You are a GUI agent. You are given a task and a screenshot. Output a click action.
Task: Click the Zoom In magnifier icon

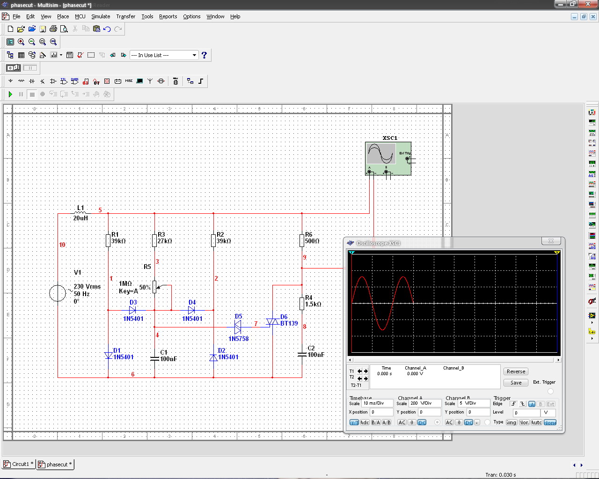point(21,42)
